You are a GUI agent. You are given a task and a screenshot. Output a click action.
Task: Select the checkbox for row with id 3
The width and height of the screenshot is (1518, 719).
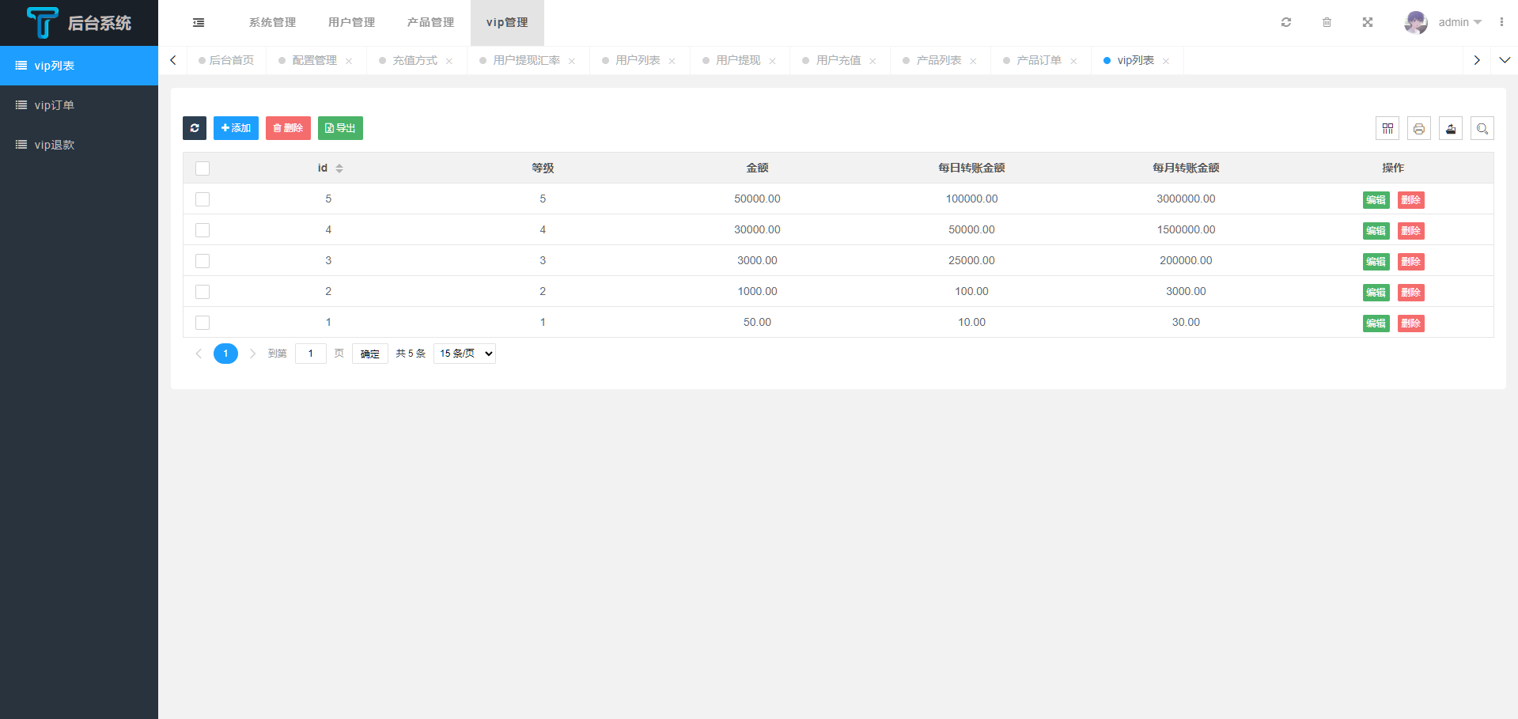pos(203,261)
